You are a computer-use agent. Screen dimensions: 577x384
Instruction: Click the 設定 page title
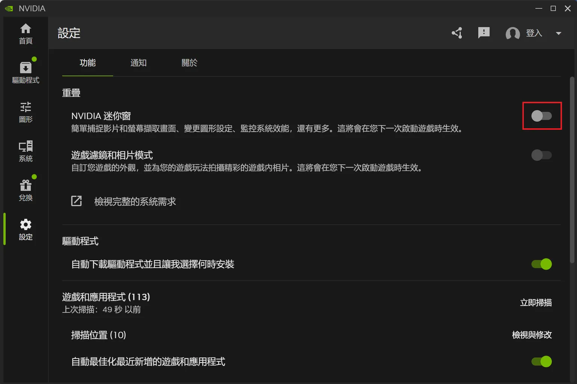click(69, 33)
